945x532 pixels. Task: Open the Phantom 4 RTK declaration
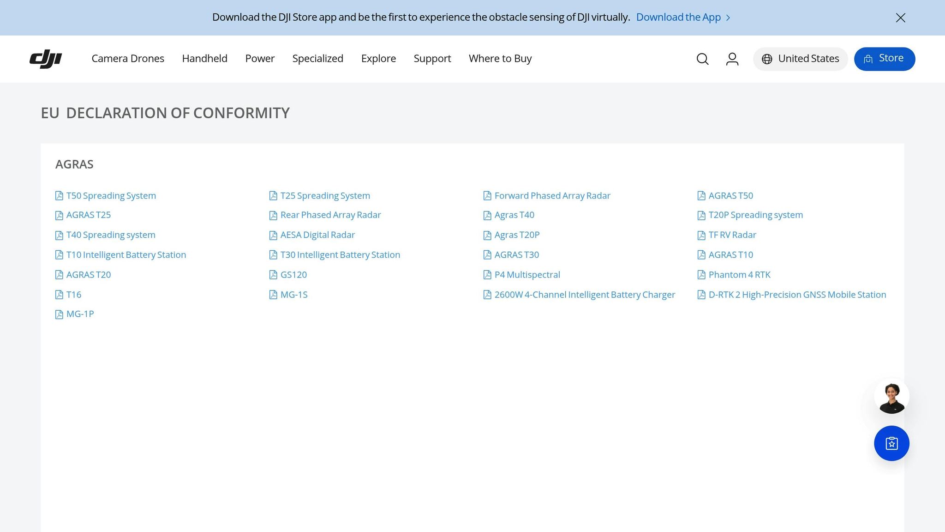(x=739, y=275)
